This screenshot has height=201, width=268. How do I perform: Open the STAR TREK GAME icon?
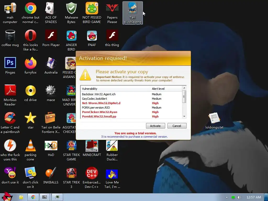tap(71, 150)
